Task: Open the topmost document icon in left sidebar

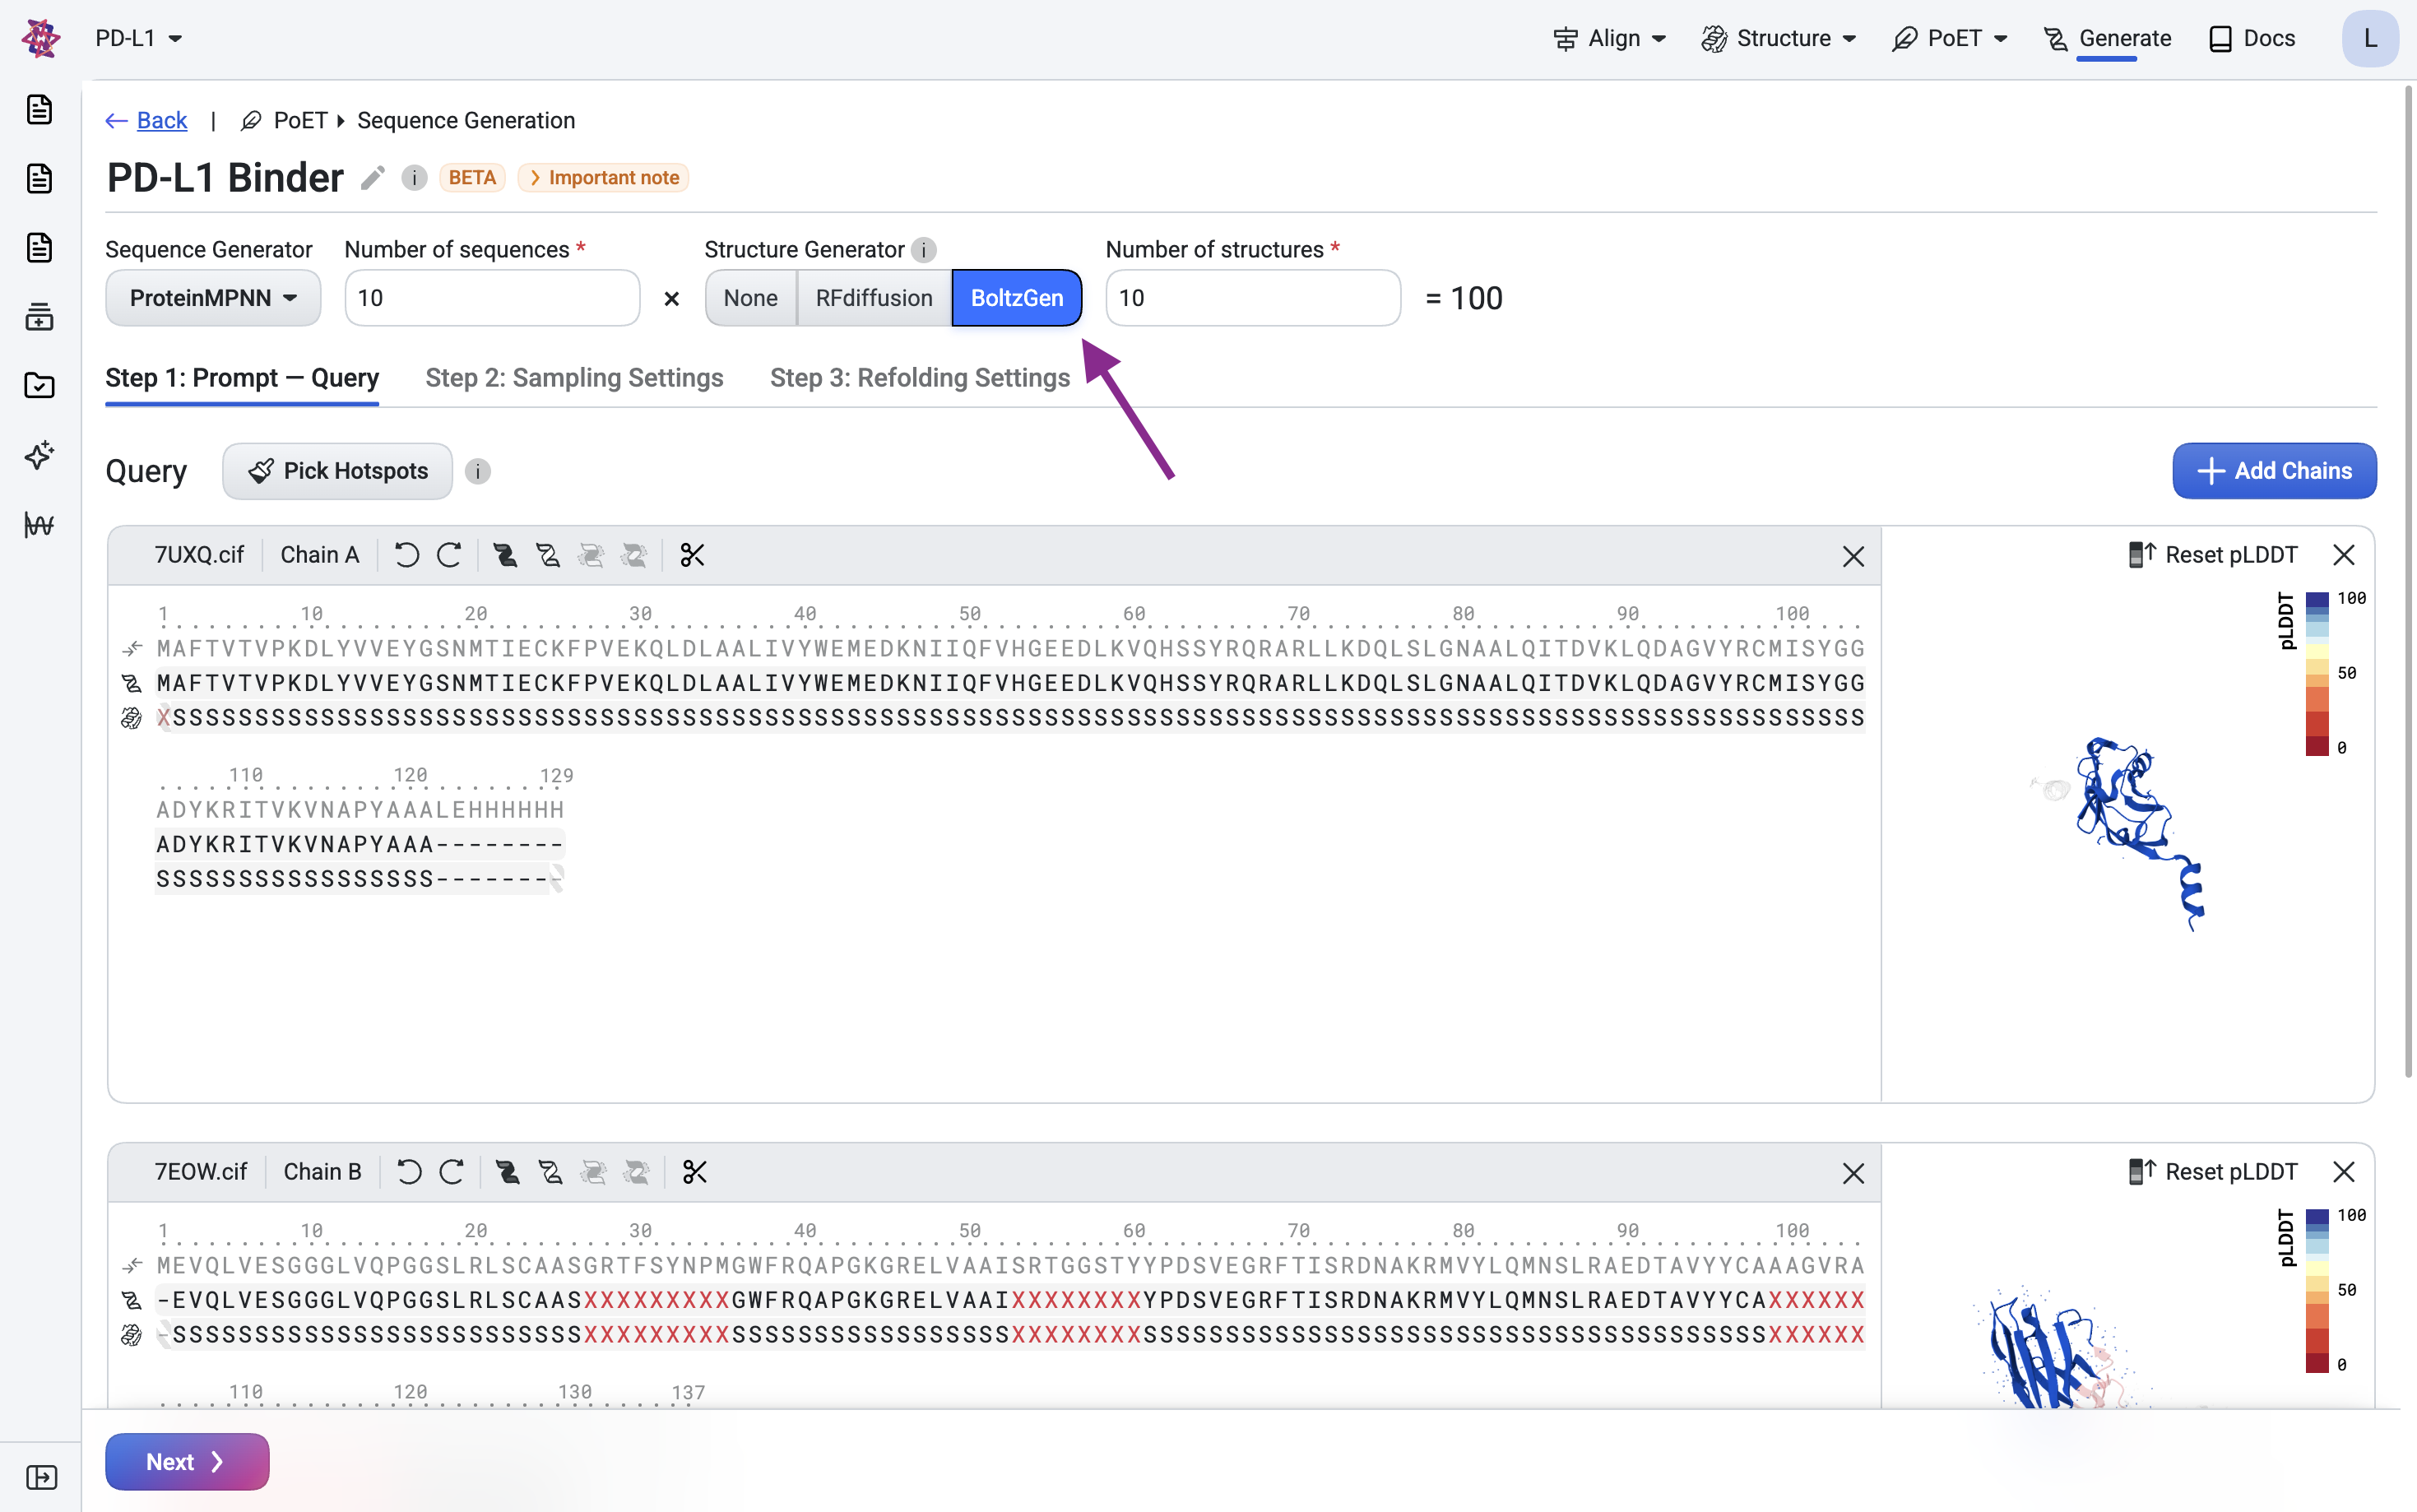Action: 39,109
